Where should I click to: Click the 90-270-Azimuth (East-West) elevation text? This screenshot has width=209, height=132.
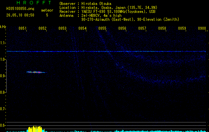[130, 19]
